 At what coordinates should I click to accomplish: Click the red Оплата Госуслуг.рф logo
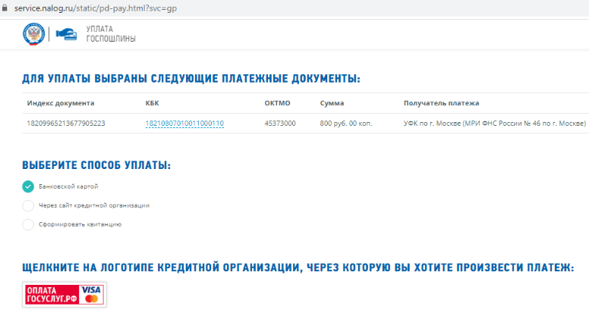click(52, 294)
